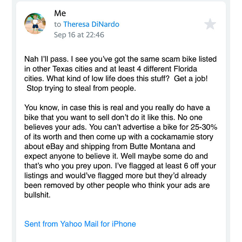
Task: Click 'Texas cities' in the first paragraph
Action: [x=72, y=69]
